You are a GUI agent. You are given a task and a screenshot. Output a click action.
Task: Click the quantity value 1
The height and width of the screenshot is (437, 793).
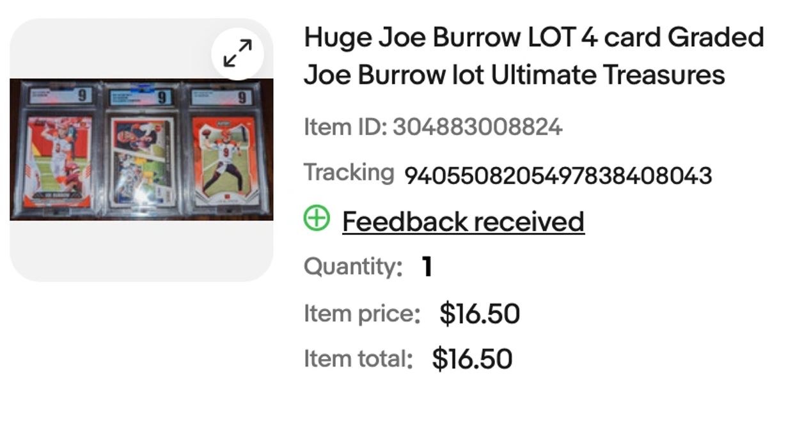tap(427, 267)
